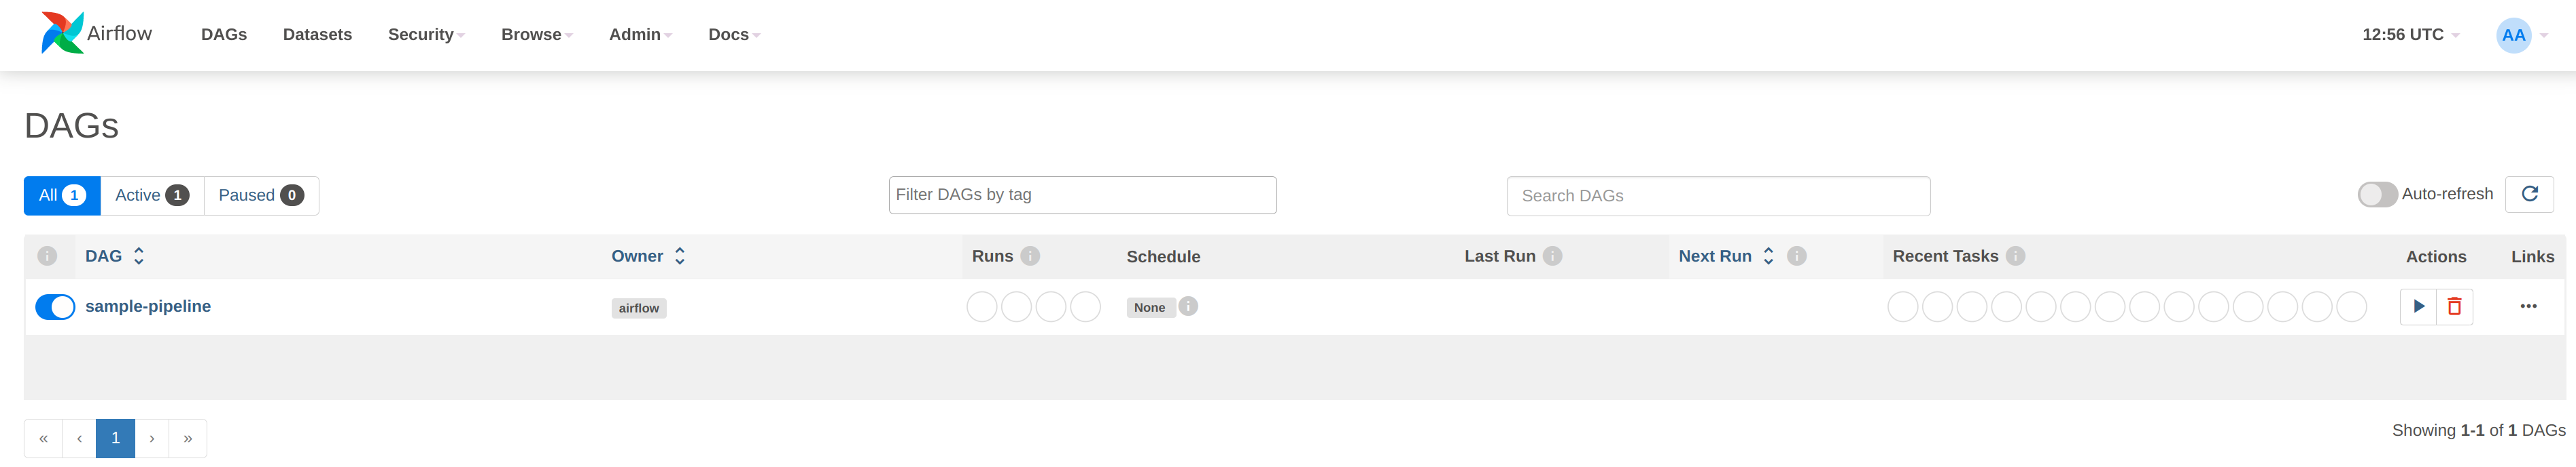
Task: Click the Airflow pinwheel logo
Action: [62, 33]
